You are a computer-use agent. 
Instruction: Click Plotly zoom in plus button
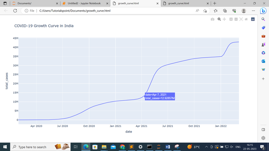[231, 19]
